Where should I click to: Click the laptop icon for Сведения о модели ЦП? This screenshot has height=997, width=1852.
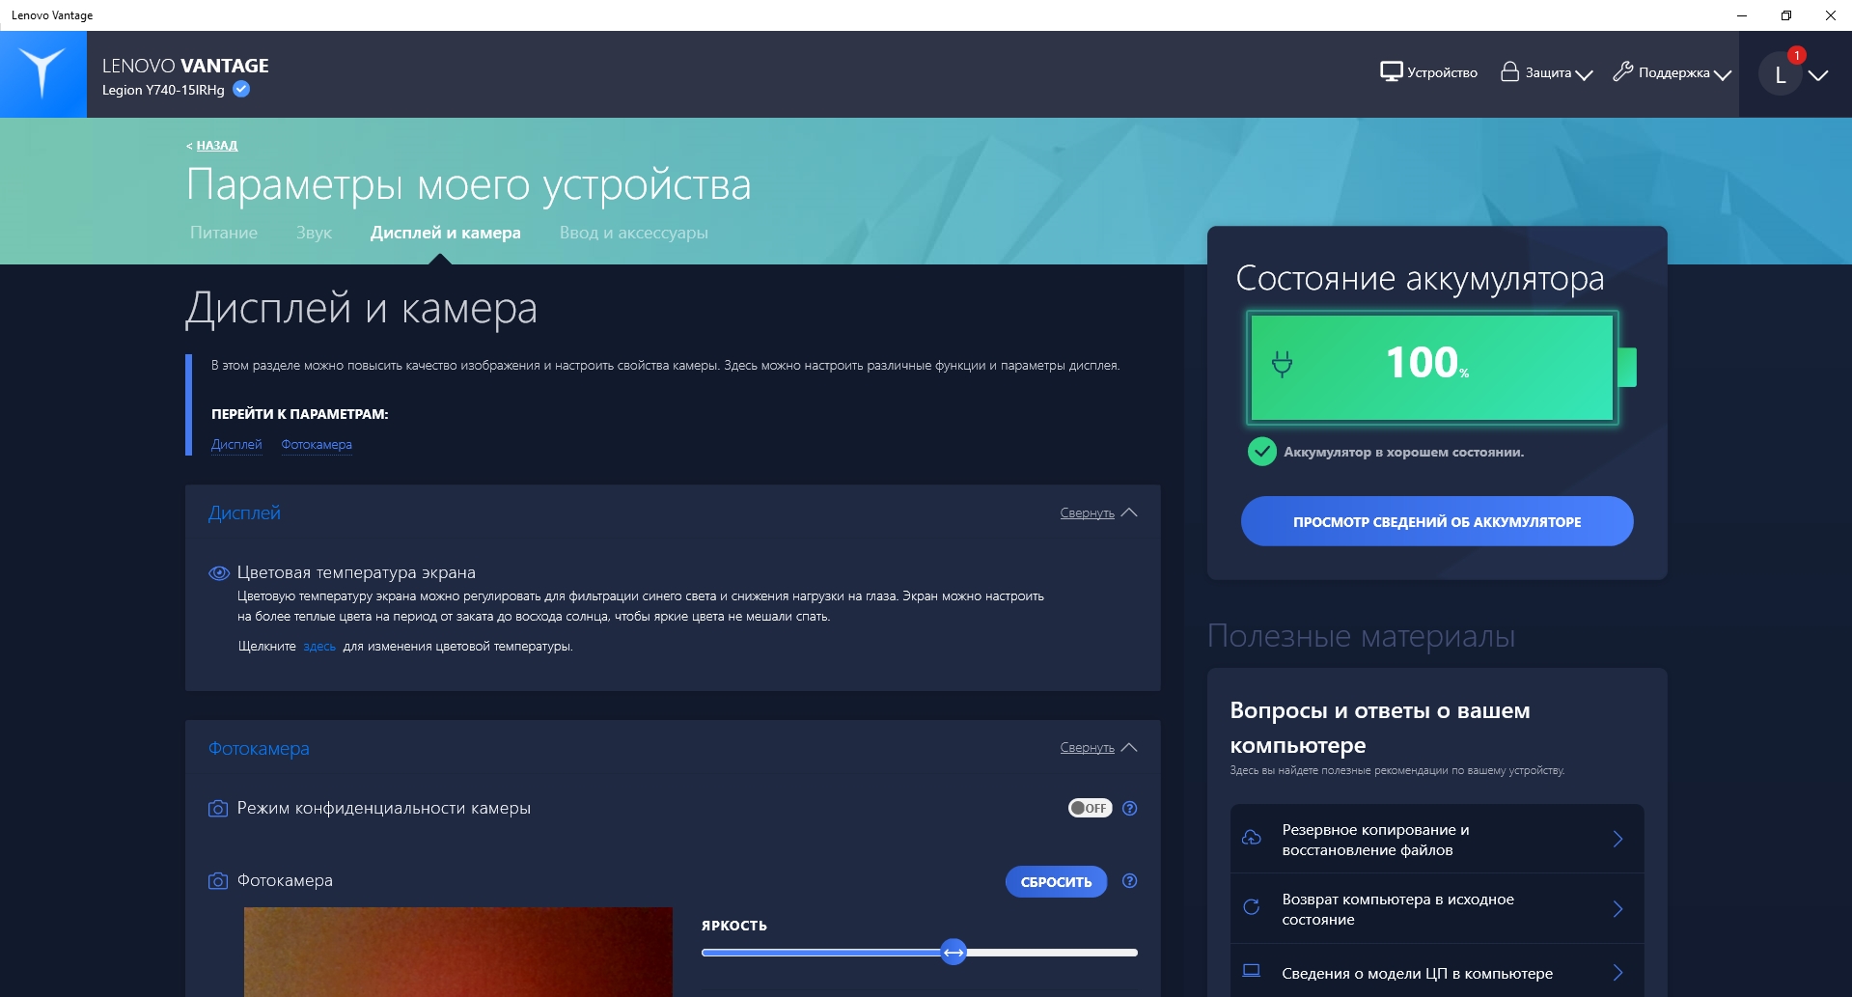[x=1252, y=971]
